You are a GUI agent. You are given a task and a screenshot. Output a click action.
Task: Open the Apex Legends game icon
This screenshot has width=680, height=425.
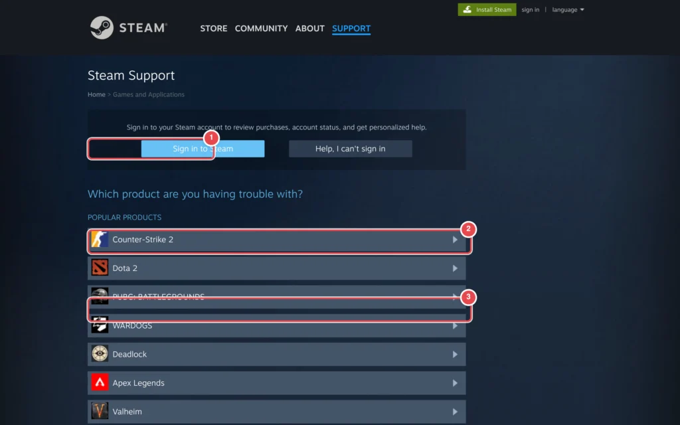pos(100,382)
